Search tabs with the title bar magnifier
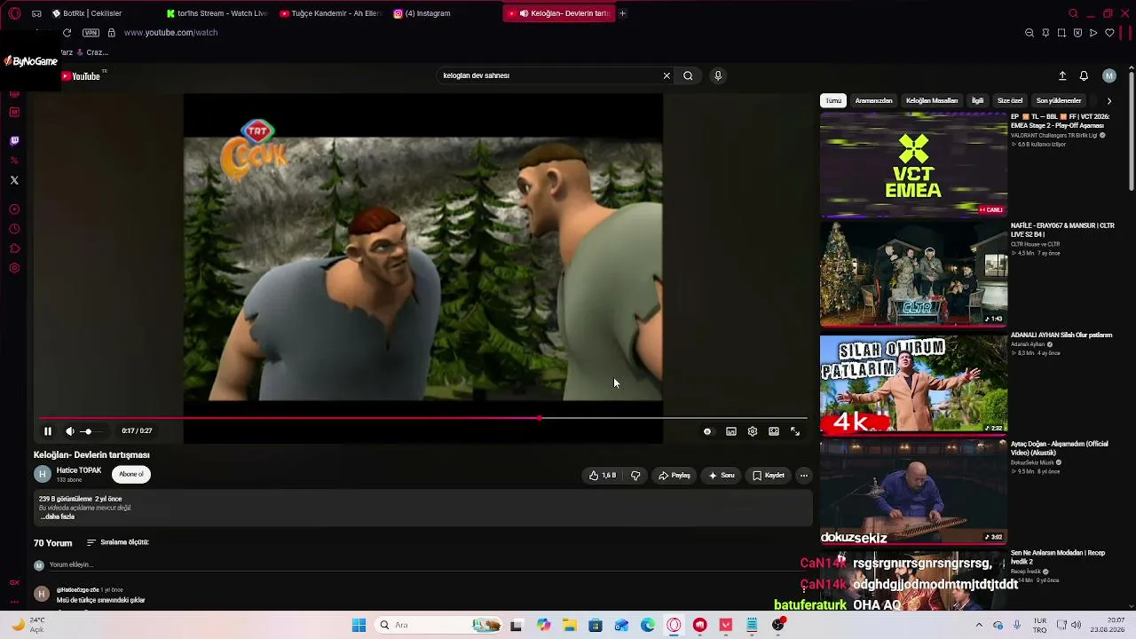Image resolution: width=1136 pixels, height=639 pixels. pyautogui.click(x=1073, y=13)
